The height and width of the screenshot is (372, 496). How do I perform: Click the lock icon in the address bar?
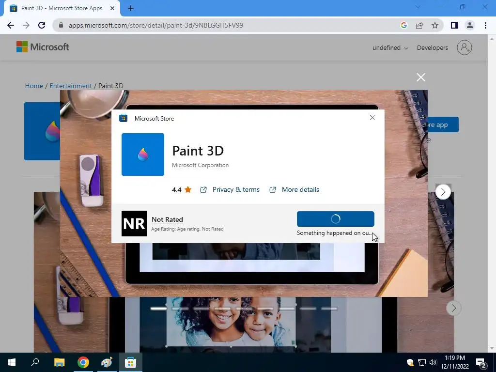(x=61, y=25)
